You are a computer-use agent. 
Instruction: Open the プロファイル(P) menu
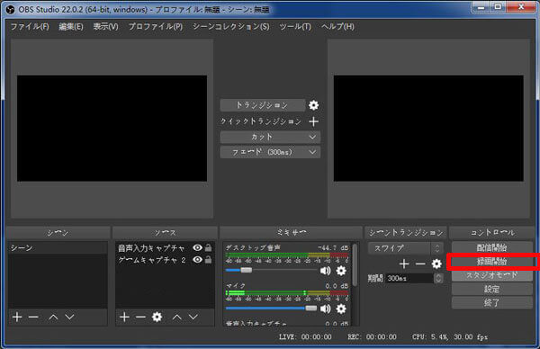point(156,26)
